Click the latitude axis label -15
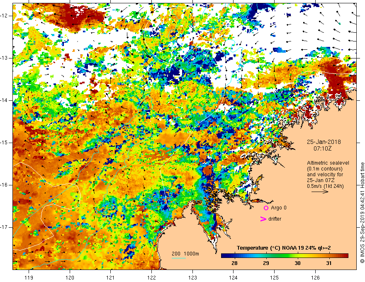The width and height of the screenshot is (365, 282). click(4, 142)
